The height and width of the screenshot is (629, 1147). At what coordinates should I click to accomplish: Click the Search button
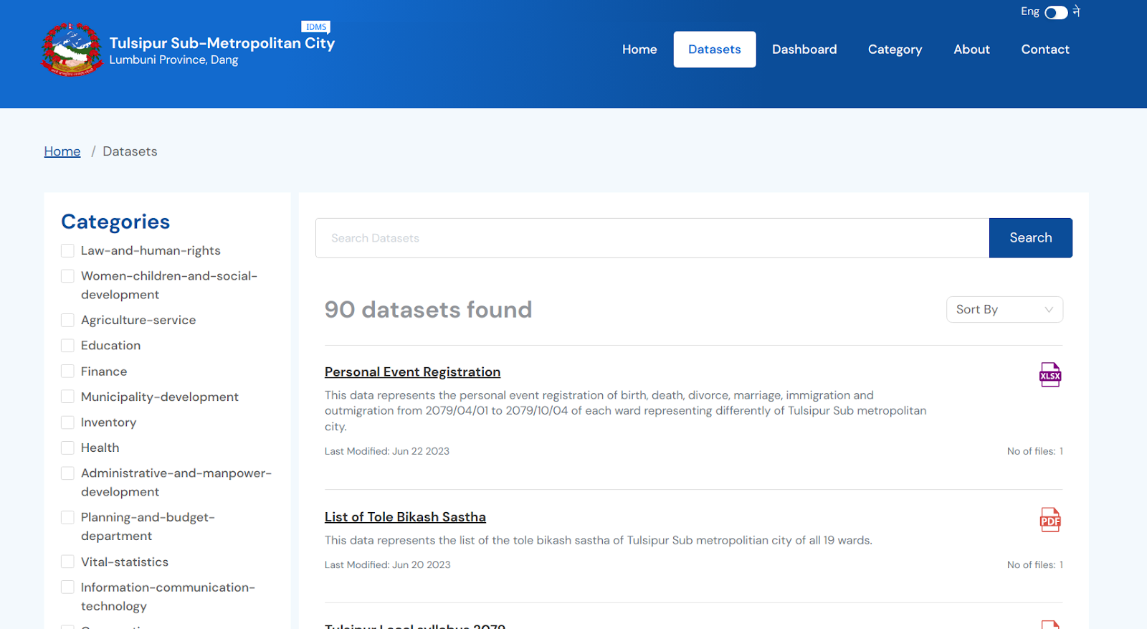click(1031, 238)
